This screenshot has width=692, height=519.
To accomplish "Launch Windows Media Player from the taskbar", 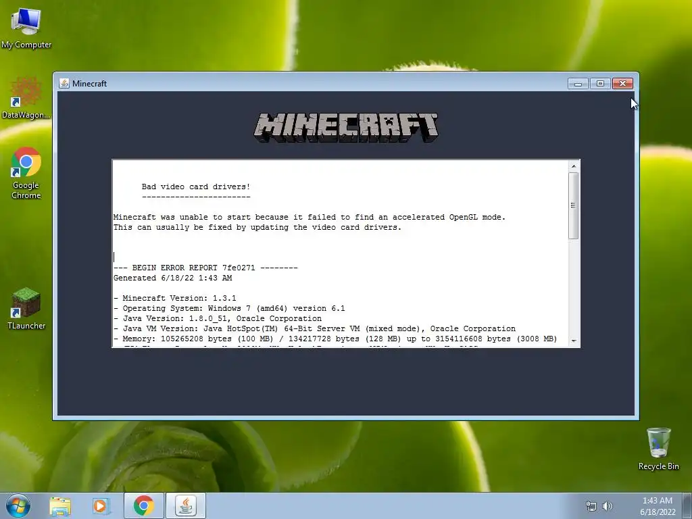I will coord(101,506).
